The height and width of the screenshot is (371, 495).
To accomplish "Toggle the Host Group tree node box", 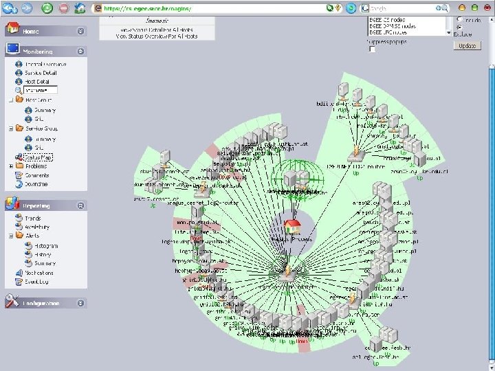I will (x=11, y=100).
